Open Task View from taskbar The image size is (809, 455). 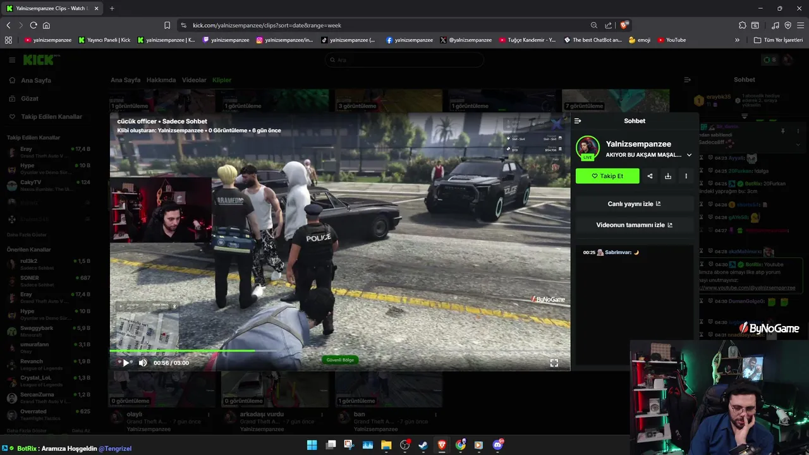tap(331, 445)
